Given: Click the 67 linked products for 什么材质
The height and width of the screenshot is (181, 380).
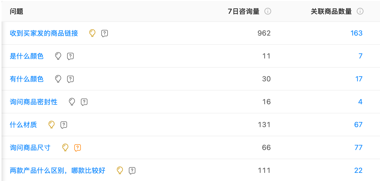Looking at the screenshot, I should [x=358, y=125].
